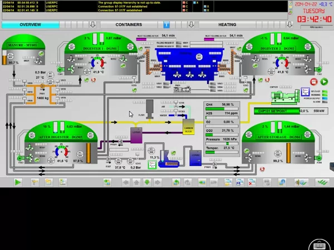334x250 pixels.
Task: Click the CO2 21,76 % level bar
Action: (x=222, y=135)
